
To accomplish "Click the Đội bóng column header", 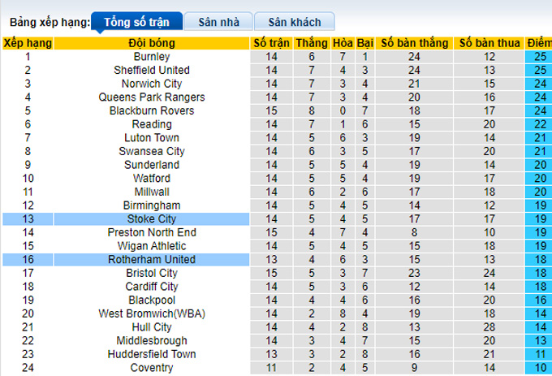I will [x=152, y=43].
